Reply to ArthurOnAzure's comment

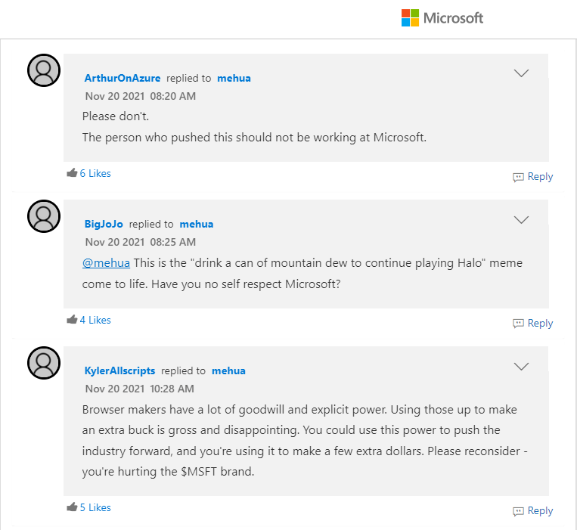click(533, 177)
